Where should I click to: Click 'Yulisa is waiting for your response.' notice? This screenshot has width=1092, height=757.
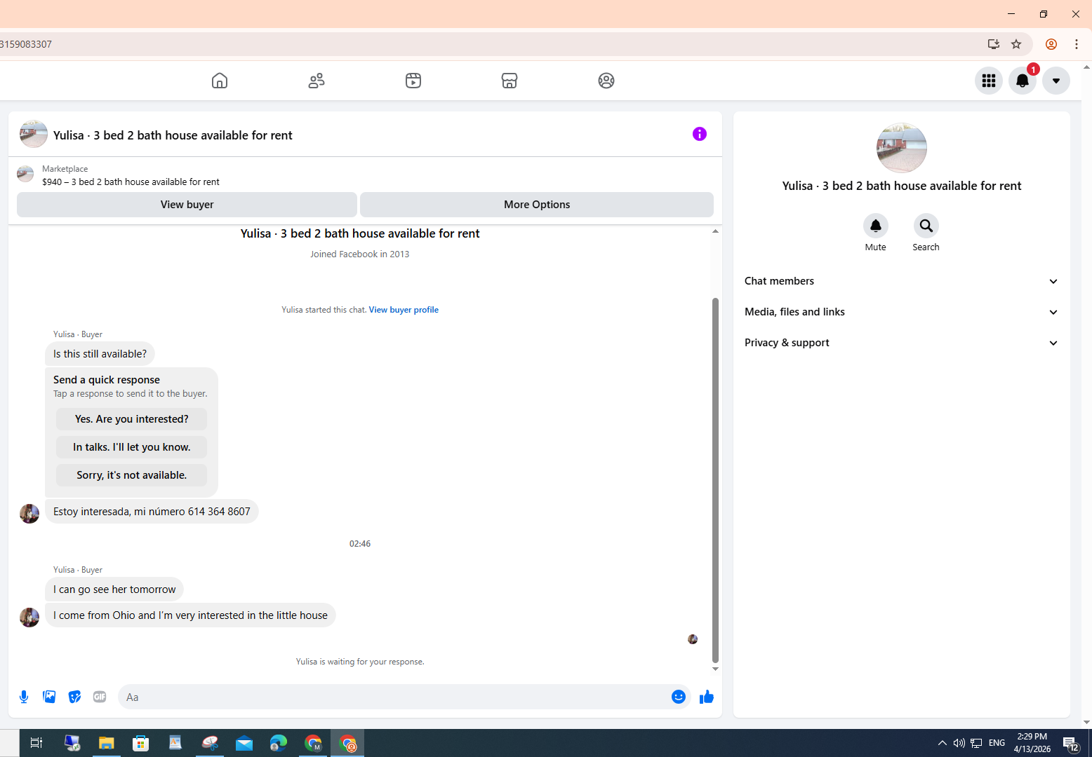(360, 662)
